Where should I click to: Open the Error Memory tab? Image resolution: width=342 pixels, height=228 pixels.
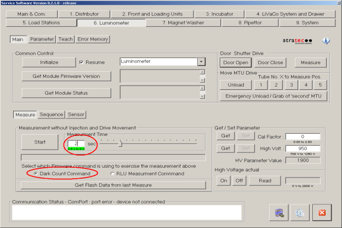point(92,39)
